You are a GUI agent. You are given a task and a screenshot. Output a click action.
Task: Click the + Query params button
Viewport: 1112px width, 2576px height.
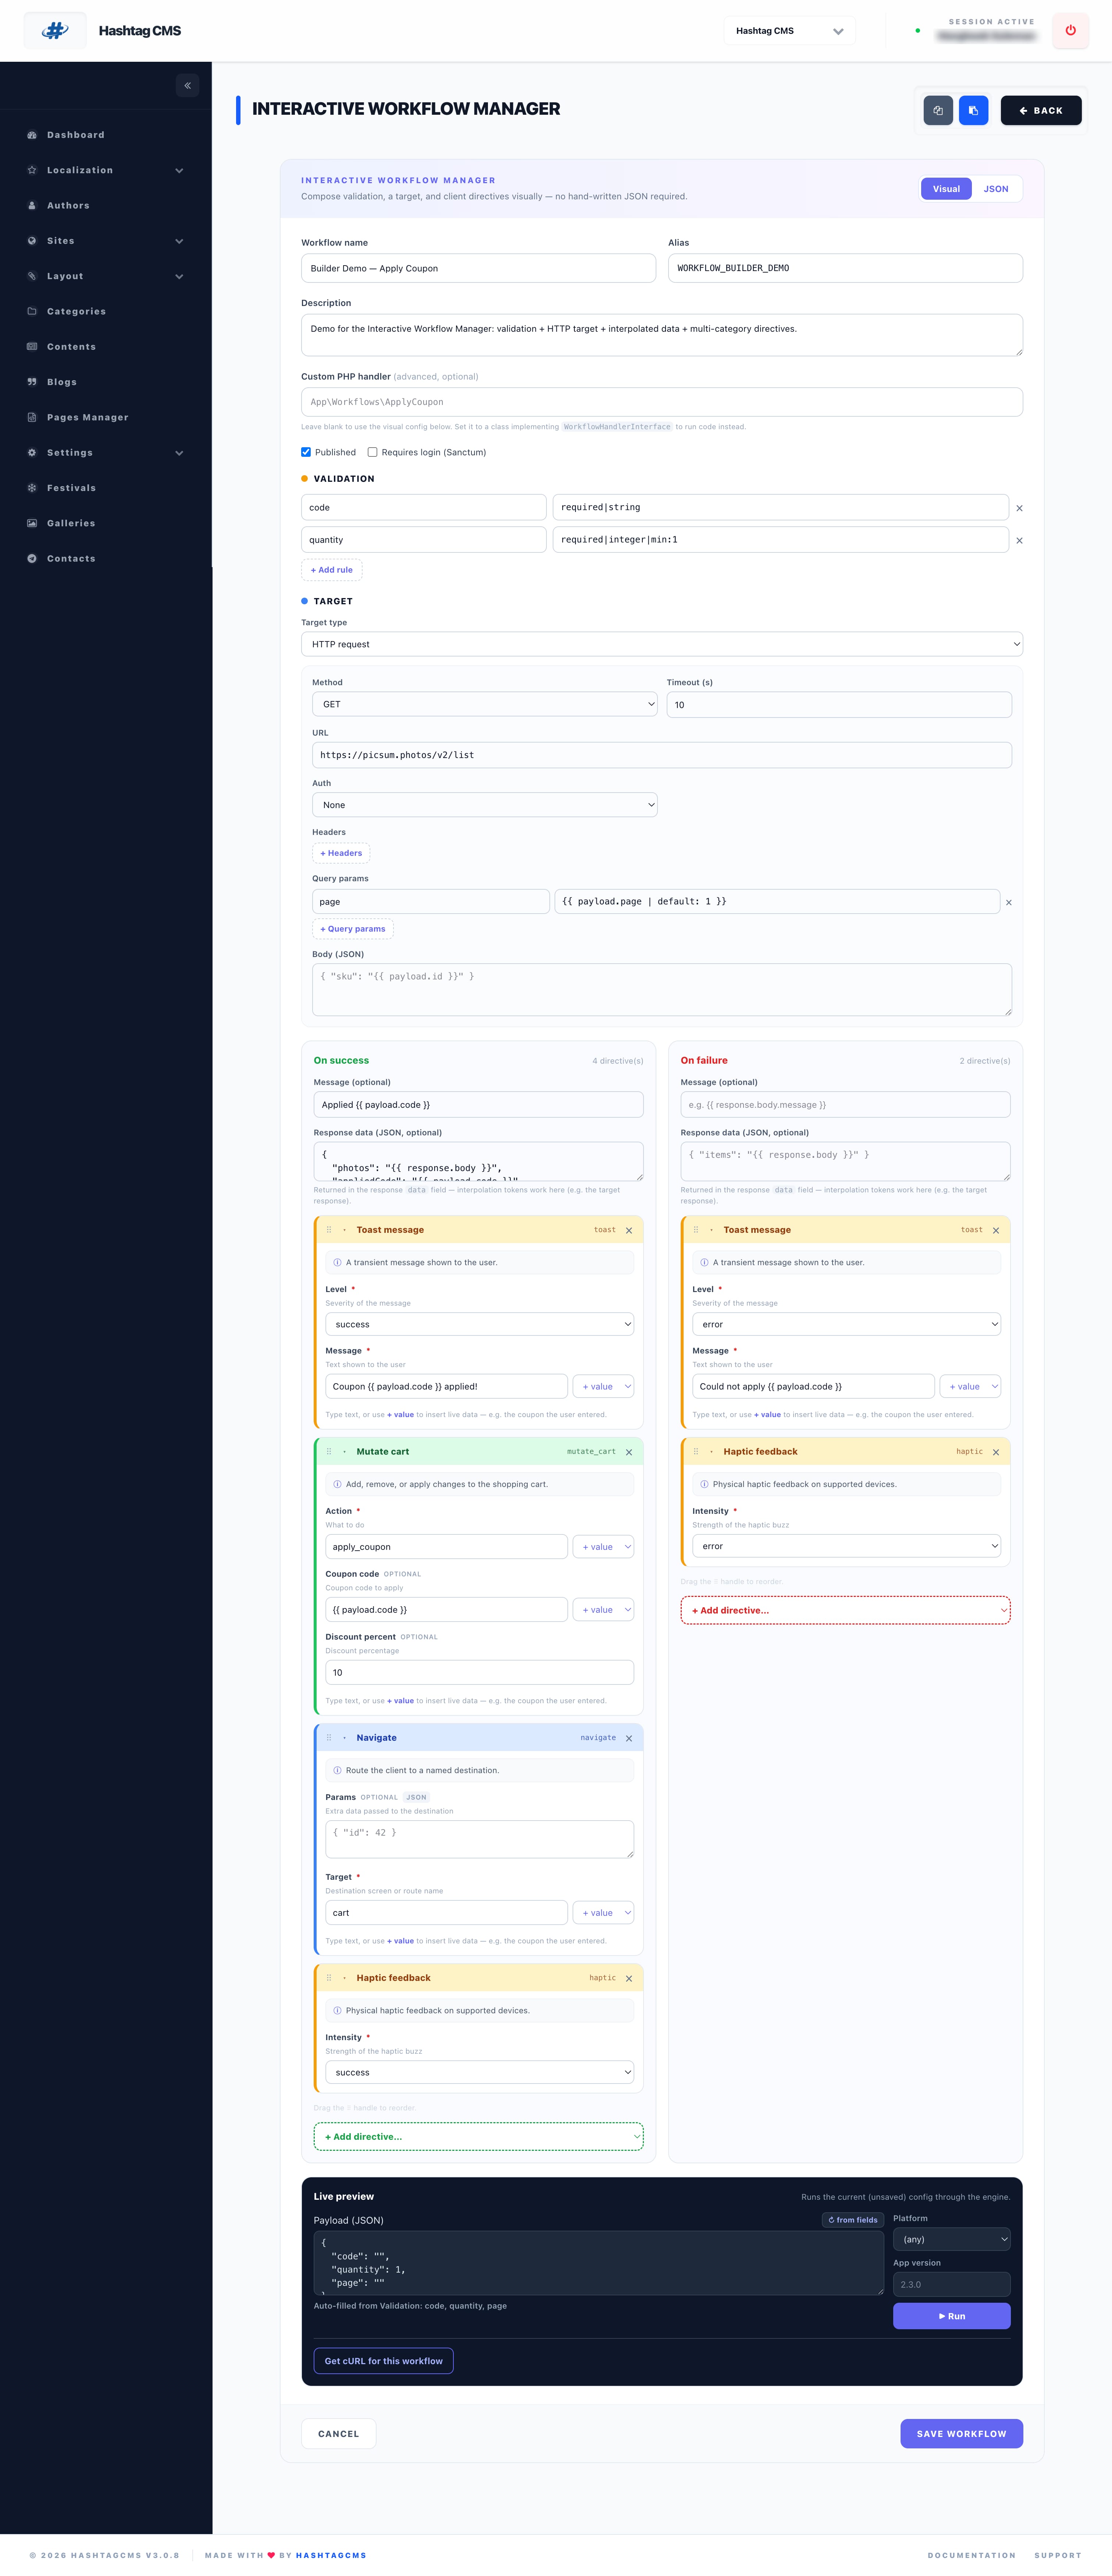[x=353, y=929]
